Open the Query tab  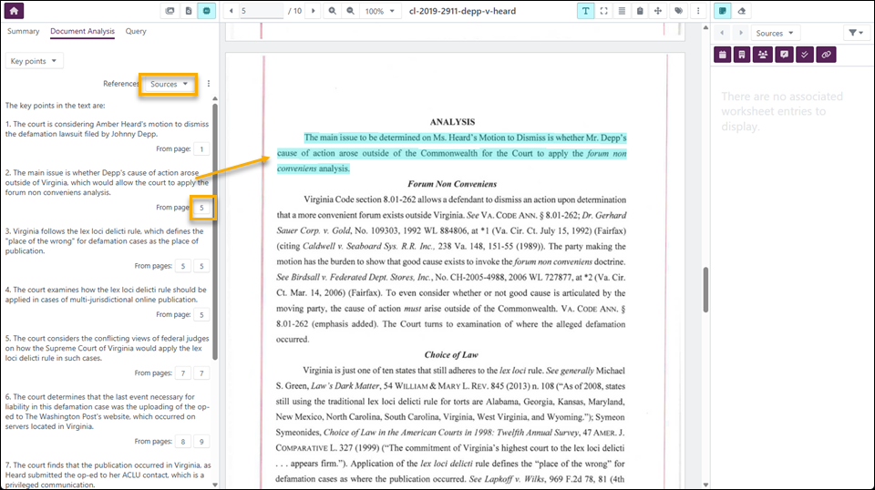(136, 31)
